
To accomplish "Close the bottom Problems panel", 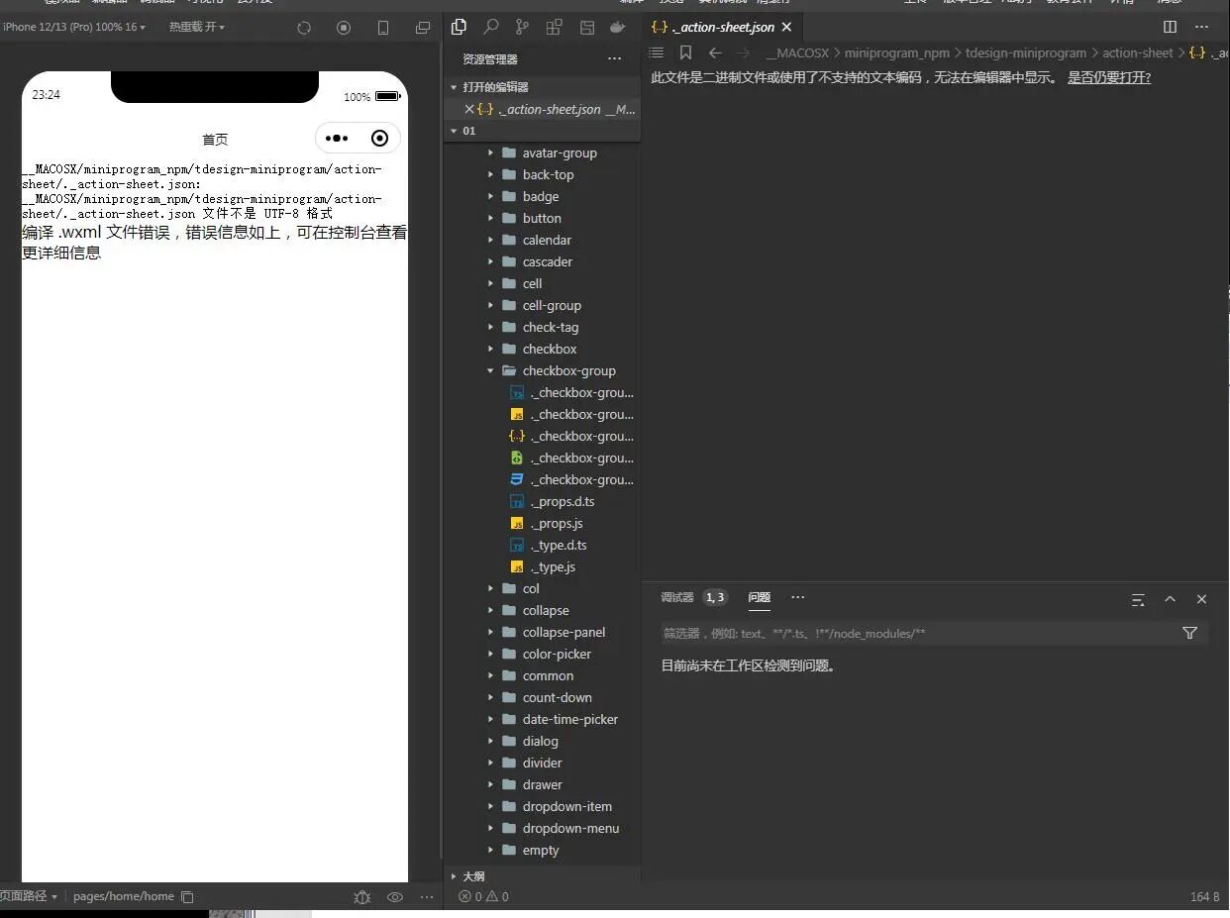I will point(1201,599).
